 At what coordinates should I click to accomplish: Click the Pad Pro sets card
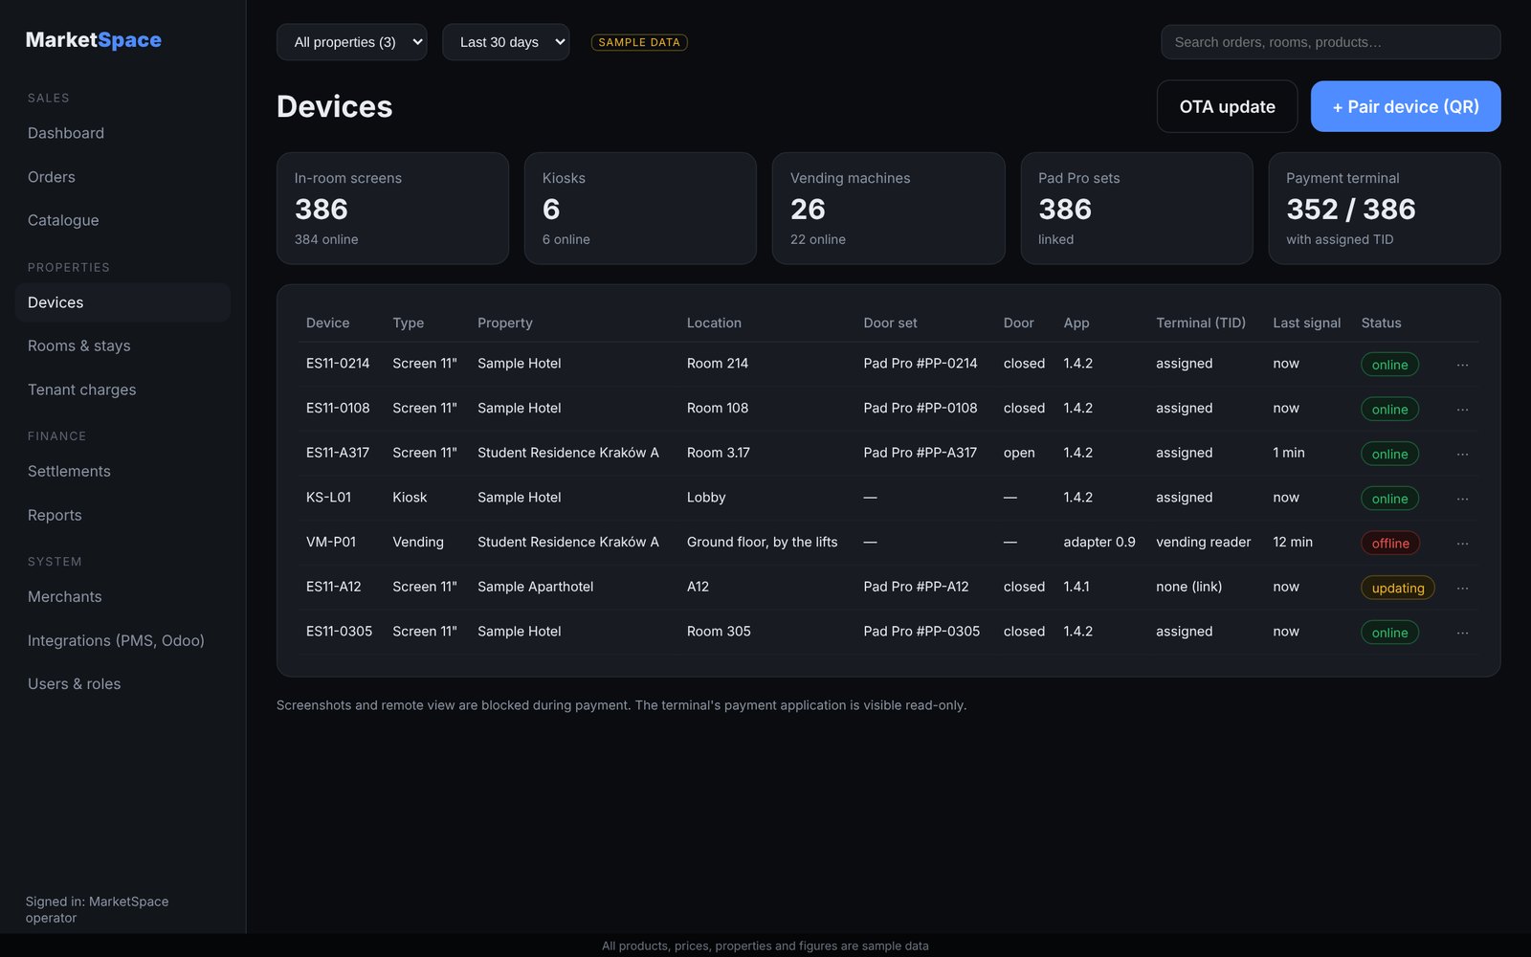[x=1137, y=209]
